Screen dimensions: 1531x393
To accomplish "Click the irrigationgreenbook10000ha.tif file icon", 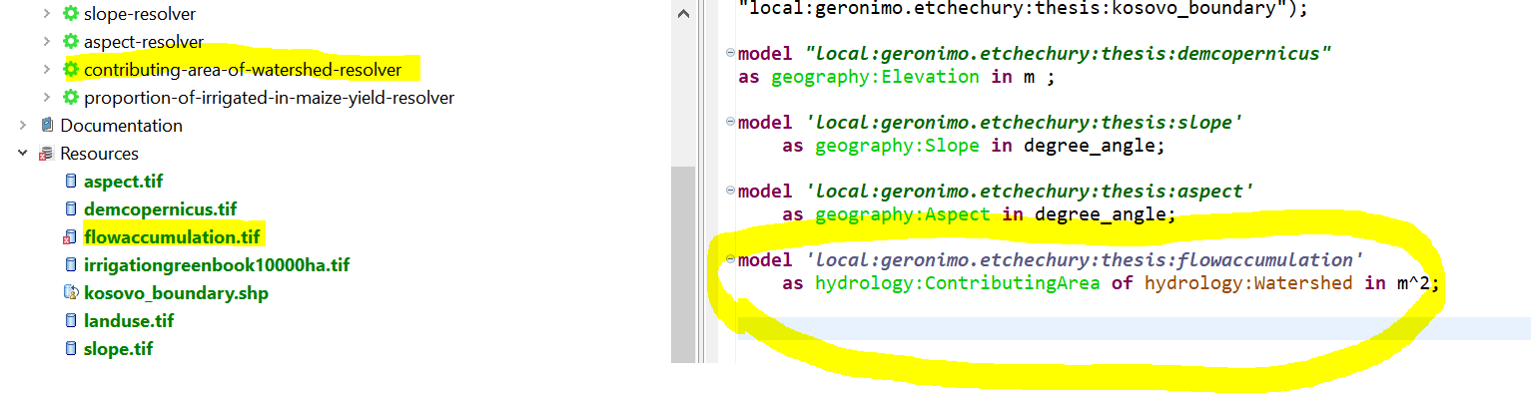I will 70,265.
